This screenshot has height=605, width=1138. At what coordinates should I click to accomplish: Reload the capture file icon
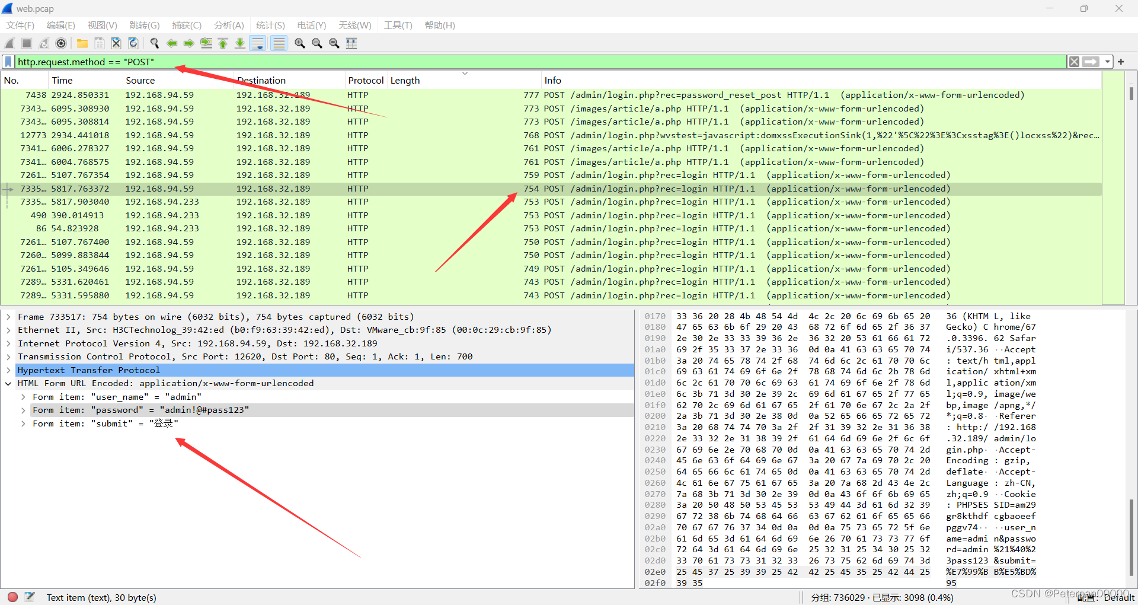[133, 43]
